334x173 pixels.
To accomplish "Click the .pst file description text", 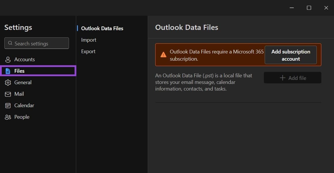I will 204,82.
